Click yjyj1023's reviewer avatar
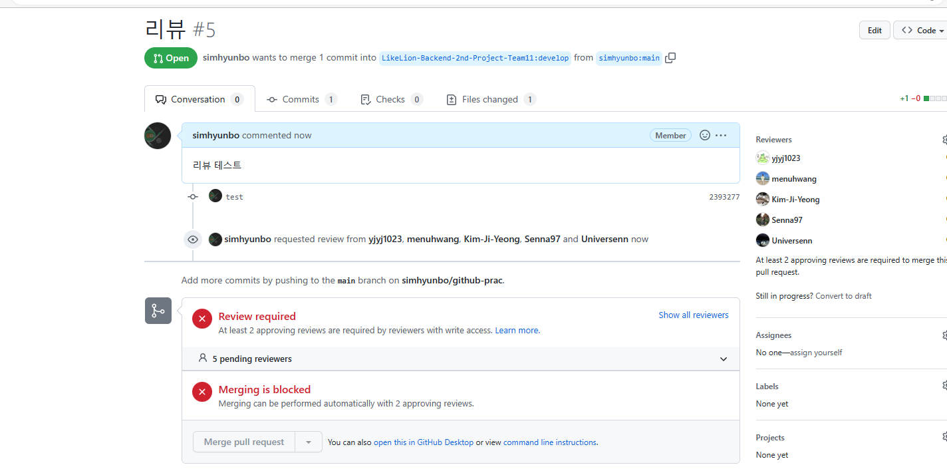947x471 pixels. click(x=763, y=158)
